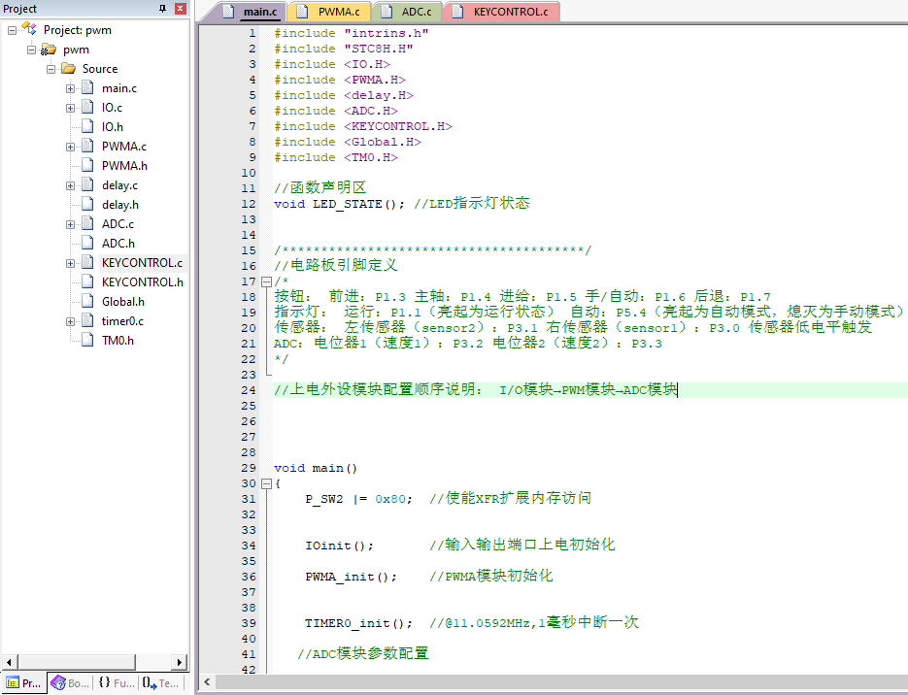
Task: Click the TM0.h file icon in tree
Action: click(x=87, y=341)
